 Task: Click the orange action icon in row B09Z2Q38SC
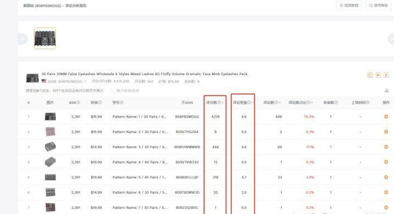click(x=386, y=207)
